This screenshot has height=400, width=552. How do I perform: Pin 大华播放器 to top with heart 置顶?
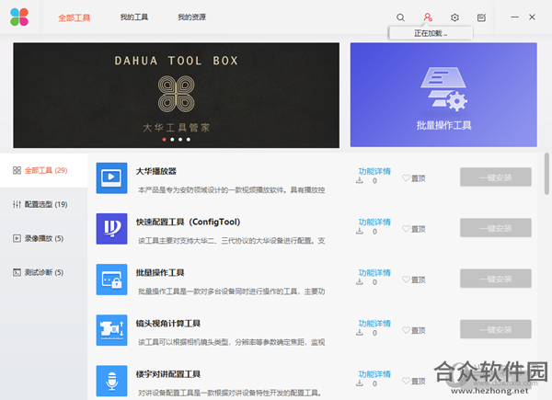point(414,178)
